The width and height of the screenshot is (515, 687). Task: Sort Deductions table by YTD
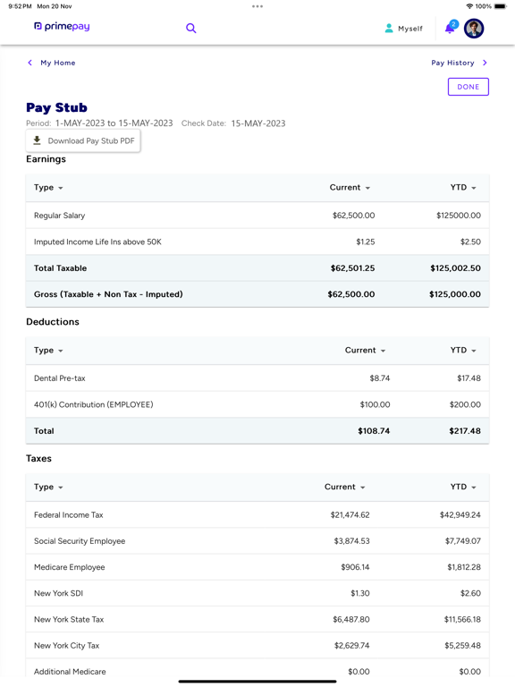463,351
